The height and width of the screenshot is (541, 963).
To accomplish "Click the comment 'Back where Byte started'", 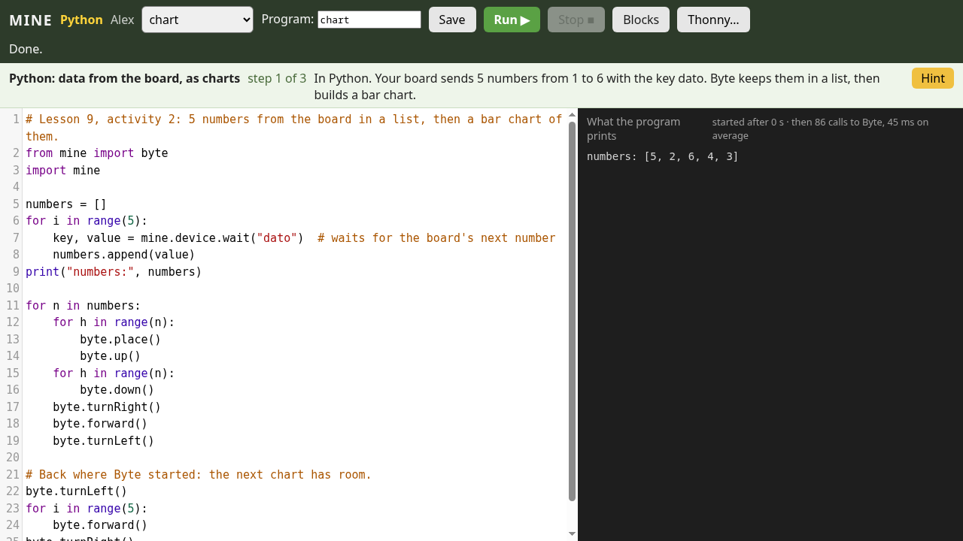I will pyautogui.click(x=199, y=475).
